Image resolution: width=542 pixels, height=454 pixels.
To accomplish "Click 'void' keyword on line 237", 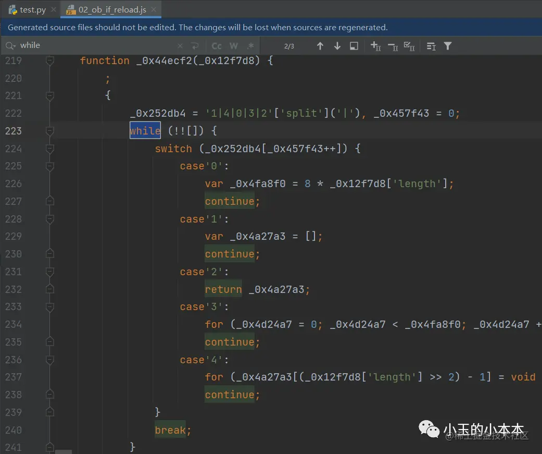I will tap(523, 377).
